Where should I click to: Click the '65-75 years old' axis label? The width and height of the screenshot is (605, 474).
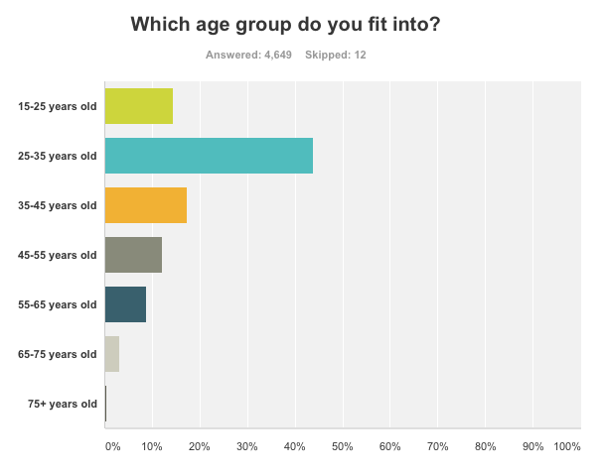[58, 354]
